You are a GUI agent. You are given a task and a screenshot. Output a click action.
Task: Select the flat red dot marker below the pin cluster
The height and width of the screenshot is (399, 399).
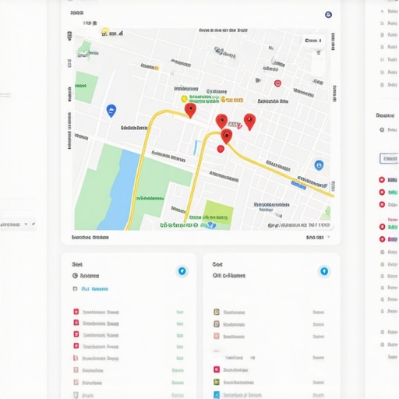click(x=221, y=149)
